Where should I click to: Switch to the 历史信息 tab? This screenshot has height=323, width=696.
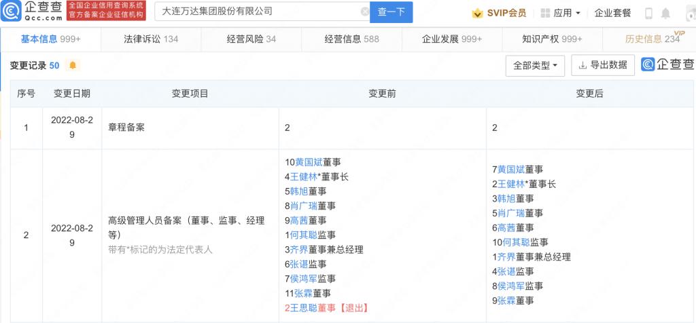coord(649,39)
